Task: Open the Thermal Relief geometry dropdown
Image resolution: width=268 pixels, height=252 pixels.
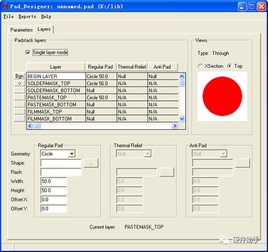Action: pyautogui.click(x=147, y=154)
